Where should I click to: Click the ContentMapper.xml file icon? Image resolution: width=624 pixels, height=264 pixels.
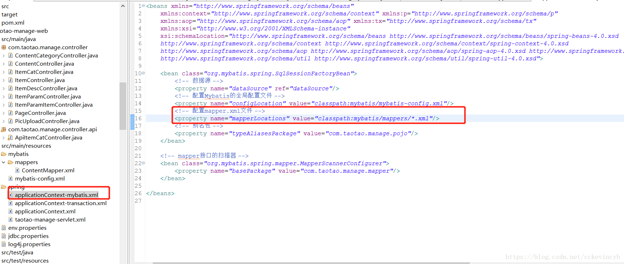pos(17,170)
